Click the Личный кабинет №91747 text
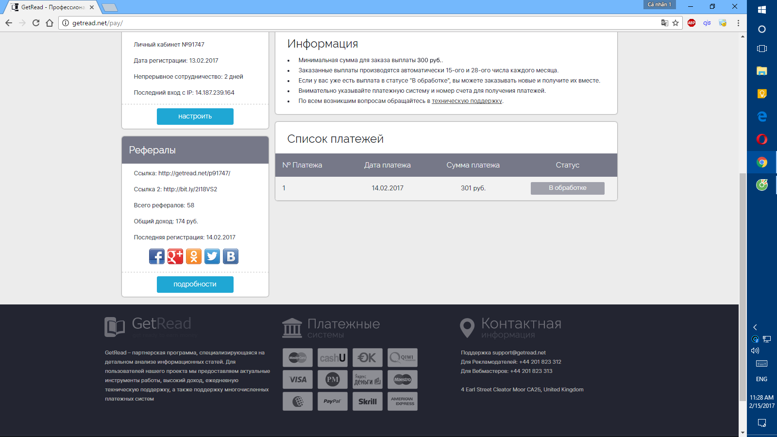777x437 pixels. pos(169,45)
